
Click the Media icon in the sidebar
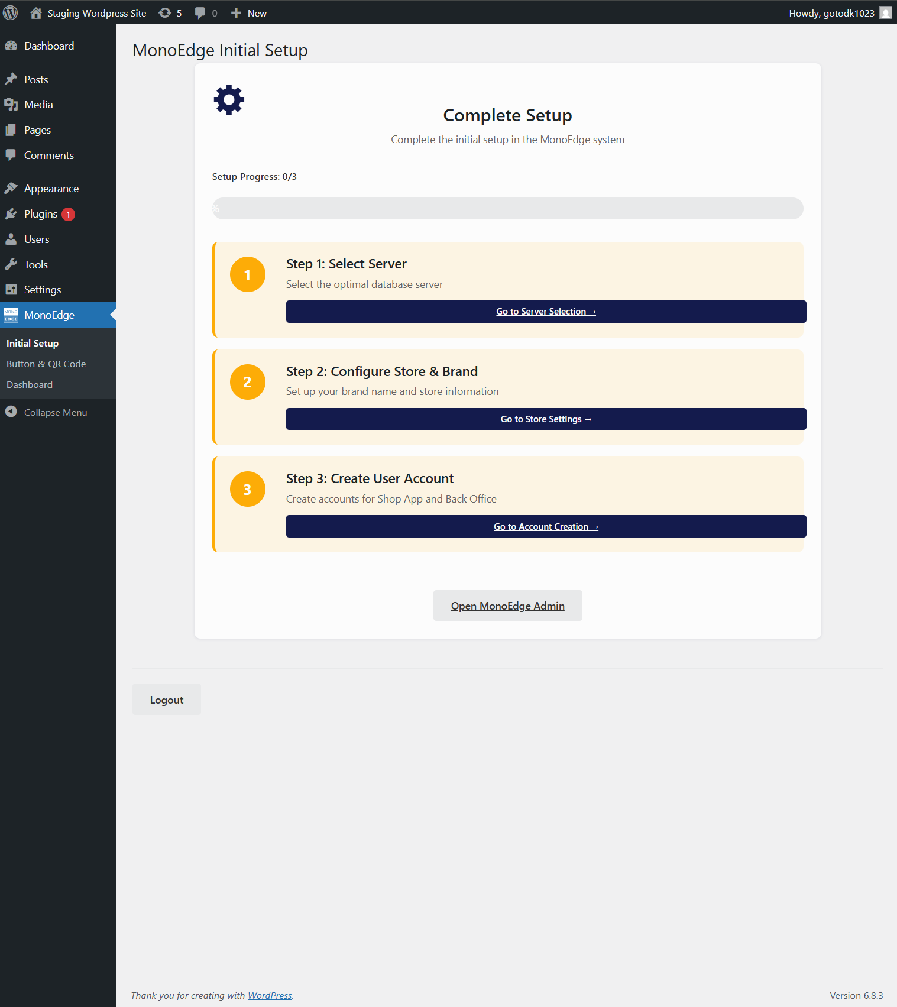tap(11, 105)
